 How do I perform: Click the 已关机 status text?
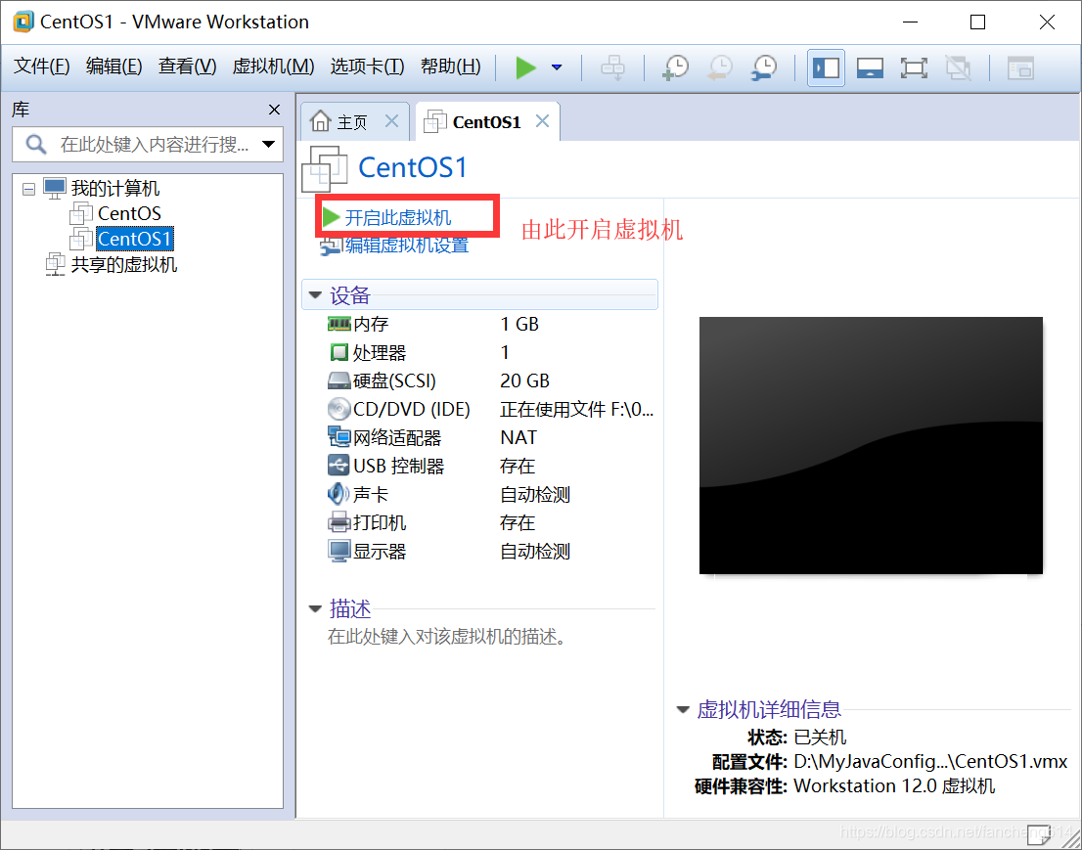click(x=820, y=737)
